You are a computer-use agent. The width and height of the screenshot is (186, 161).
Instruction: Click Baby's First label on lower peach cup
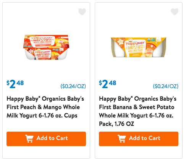(x=43, y=55)
